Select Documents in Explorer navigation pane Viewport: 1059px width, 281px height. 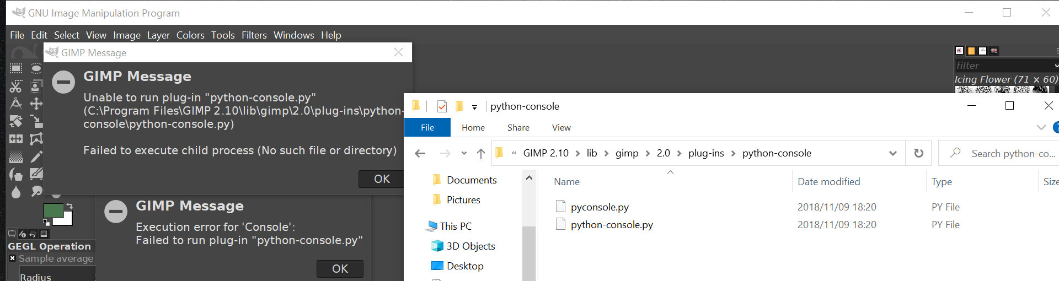tap(465, 180)
